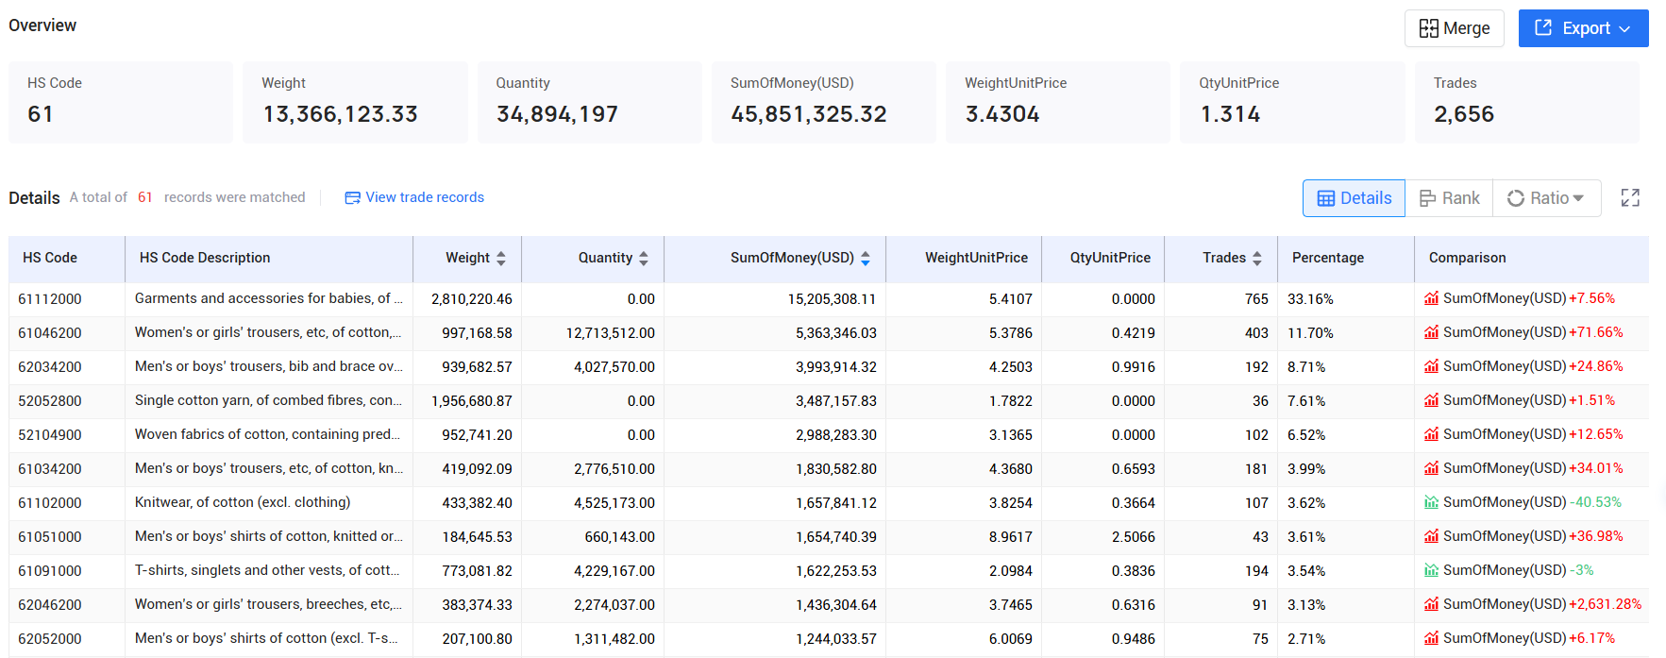The height and width of the screenshot is (658, 1666).
Task: Click weight value 2,810,220.46
Action: tap(472, 299)
